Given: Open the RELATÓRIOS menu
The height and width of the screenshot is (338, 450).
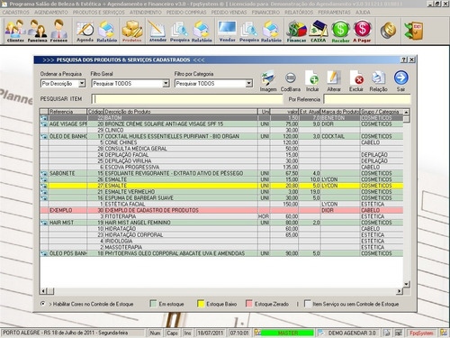Looking at the screenshot, I should [299, 13].
